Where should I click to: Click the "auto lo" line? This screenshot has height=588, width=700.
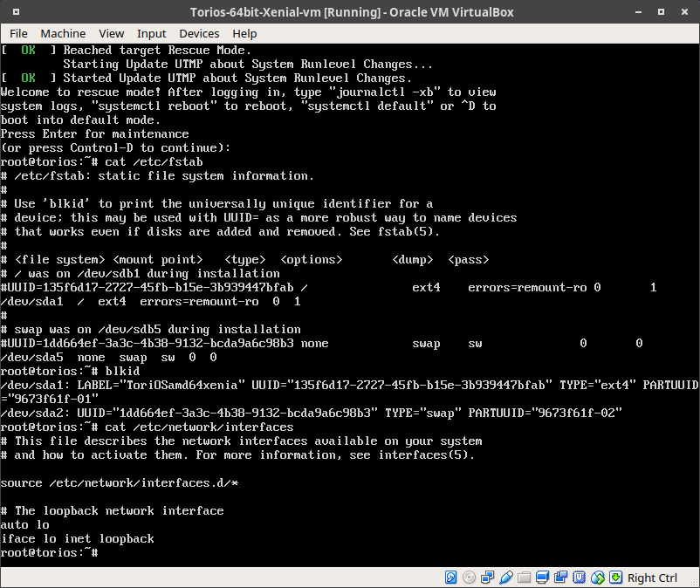pyautogui.click(x=24, y=524)
